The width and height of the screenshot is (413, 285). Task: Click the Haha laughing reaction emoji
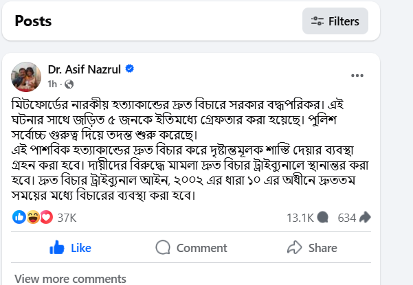pos(32,217)
